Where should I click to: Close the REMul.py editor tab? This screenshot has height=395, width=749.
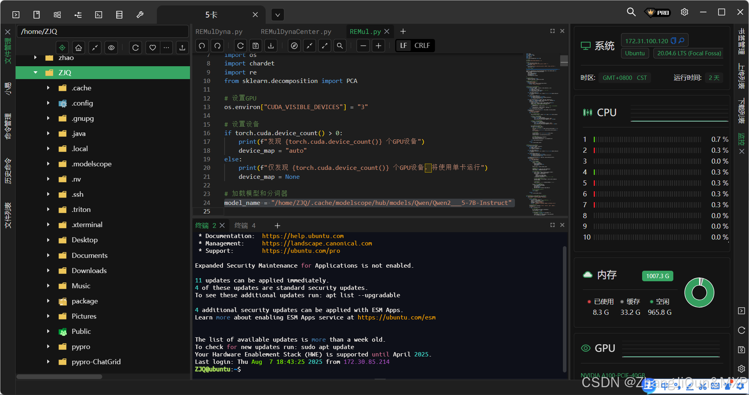pos(387,31)
